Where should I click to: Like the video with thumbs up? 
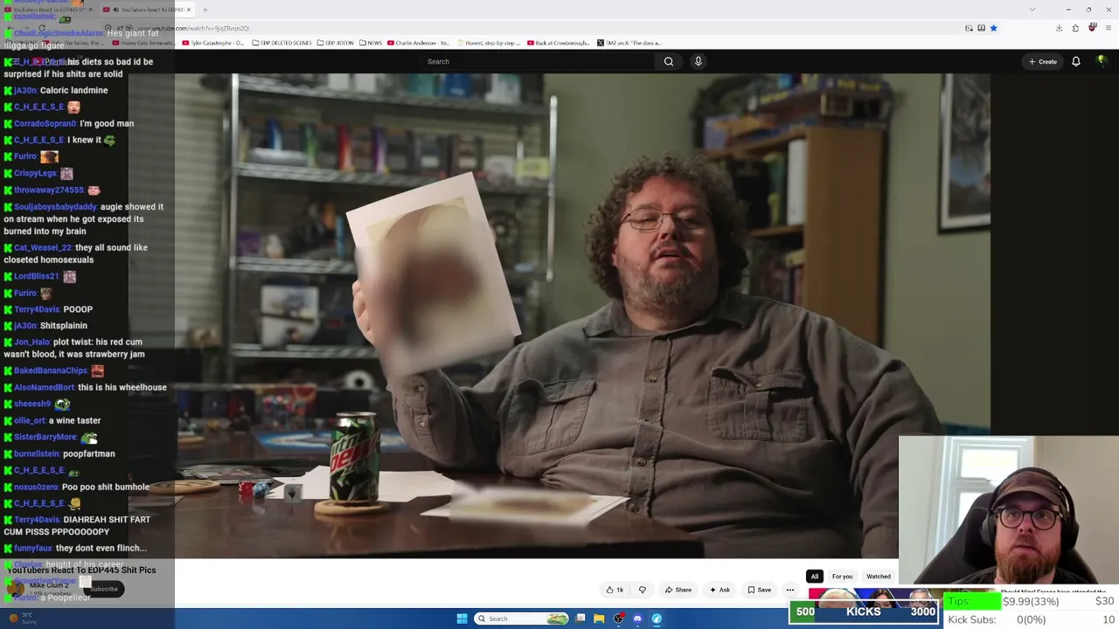click(615, 590)
